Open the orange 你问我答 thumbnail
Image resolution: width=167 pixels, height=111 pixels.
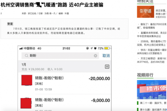pyautogui.click(x=145, y=12)
